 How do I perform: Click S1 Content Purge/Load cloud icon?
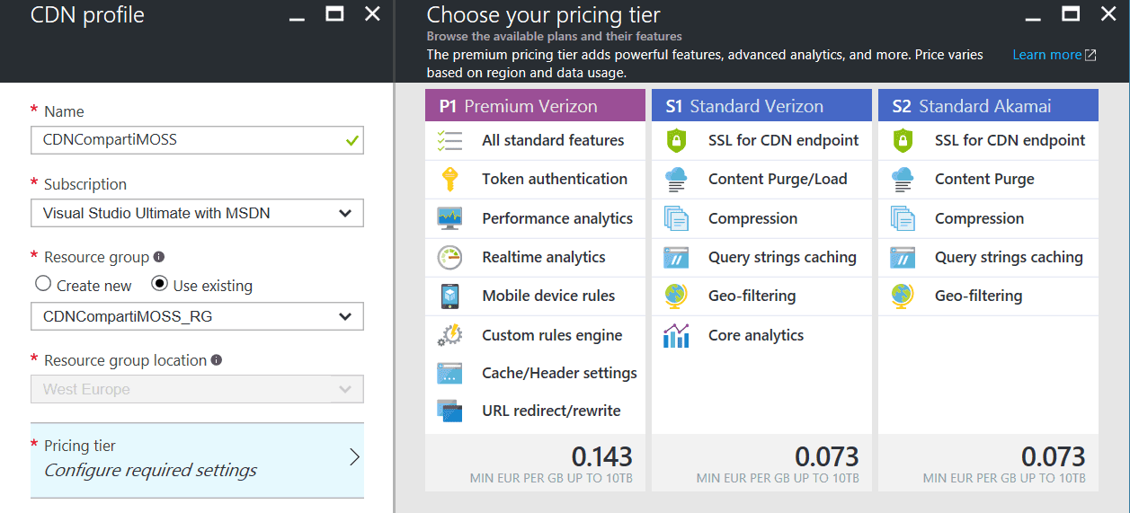point(676,179)
